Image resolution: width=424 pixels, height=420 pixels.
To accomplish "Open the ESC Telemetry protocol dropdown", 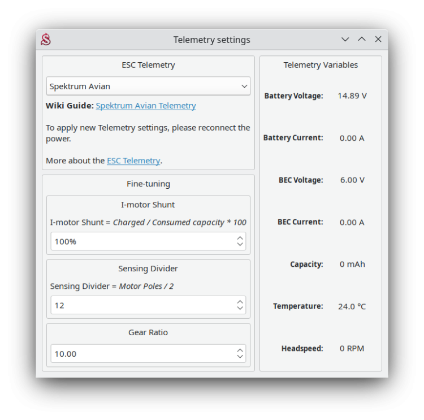I will tap(148, 86).
